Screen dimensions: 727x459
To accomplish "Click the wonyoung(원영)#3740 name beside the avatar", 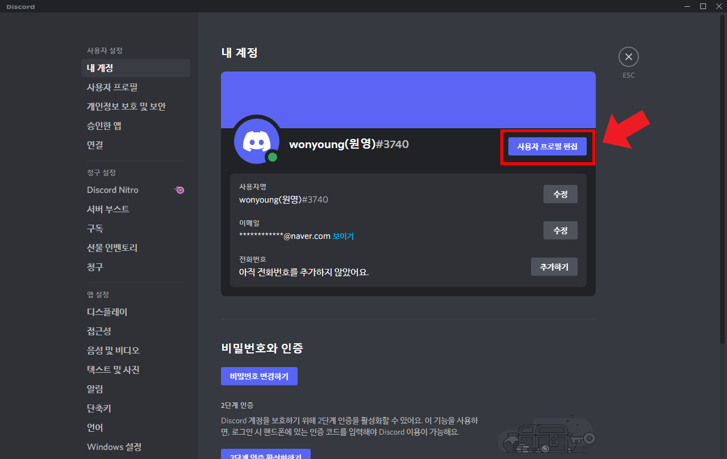I will pyautogui.click(x=349, y=144).
